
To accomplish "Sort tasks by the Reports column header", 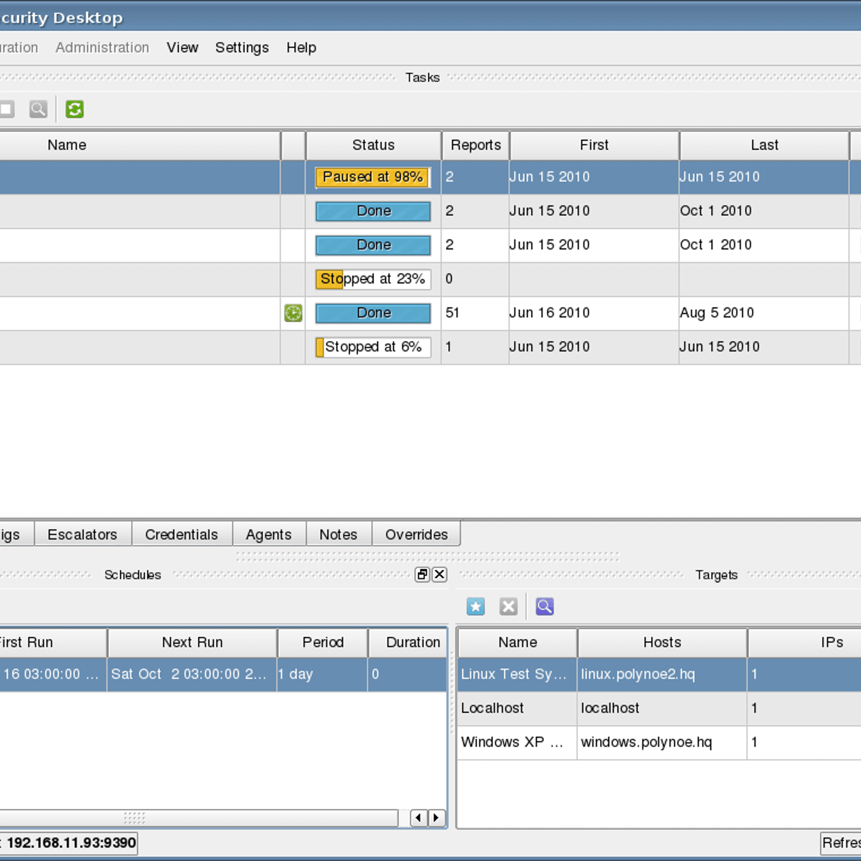I will 476,145.
